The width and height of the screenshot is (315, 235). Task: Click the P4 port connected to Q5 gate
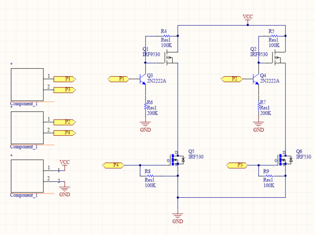tap(115, 165)
